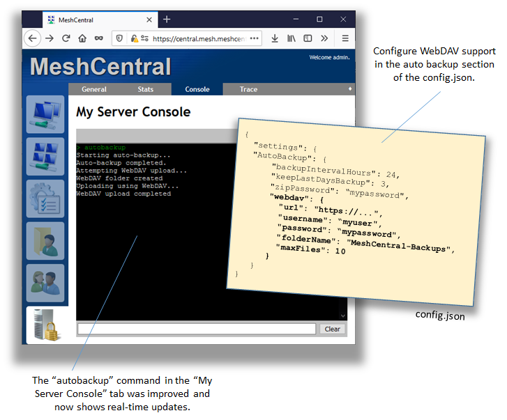This screenshot has width=507, height=420.
Task: Open My Users sidebar icon with two people
Action: pyautogui.click(x=45, y=283)
